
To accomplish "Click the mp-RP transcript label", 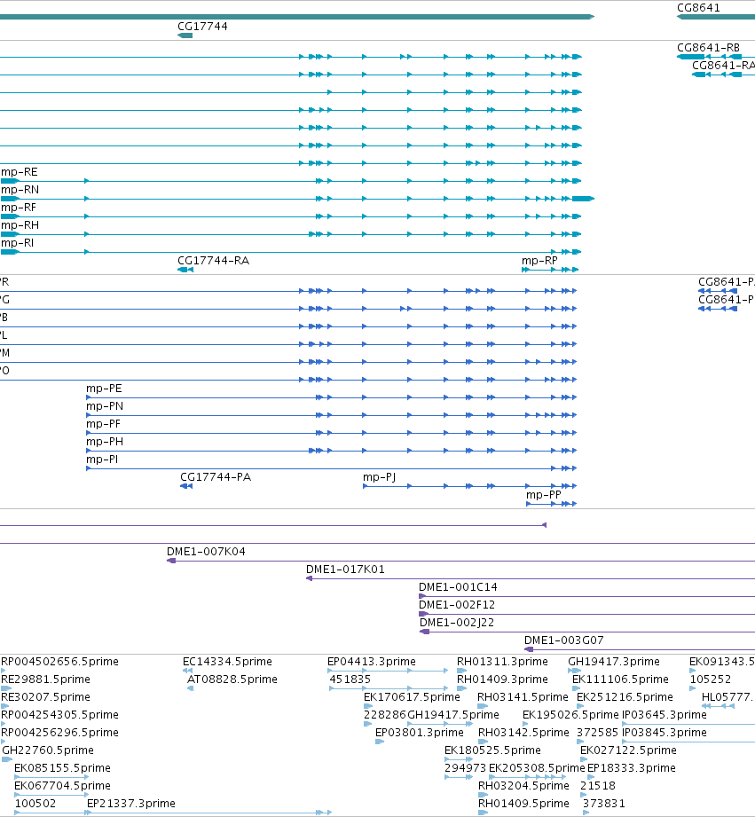I will (x=539, y=261).
